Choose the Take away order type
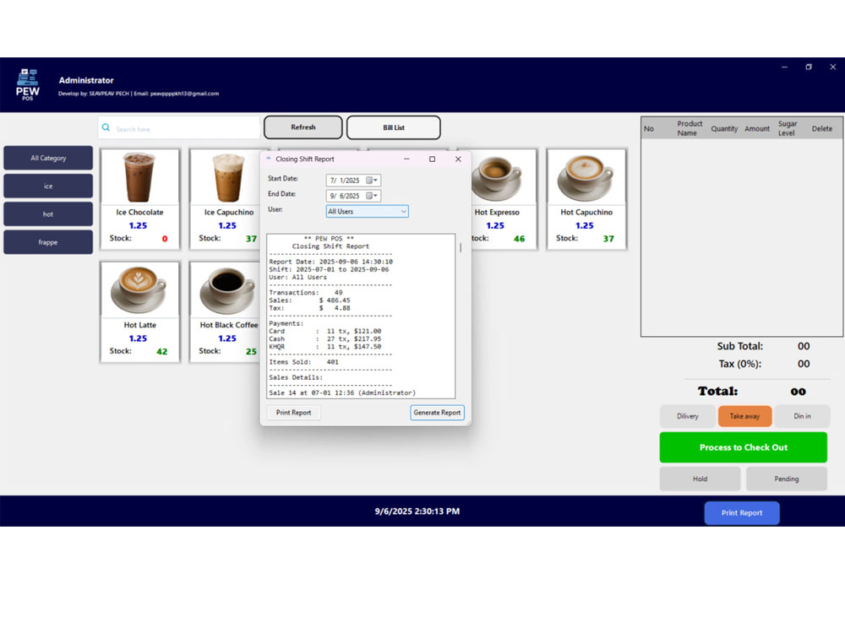The image size is (845, 633). pyautogui.click(x=744, y=416)
